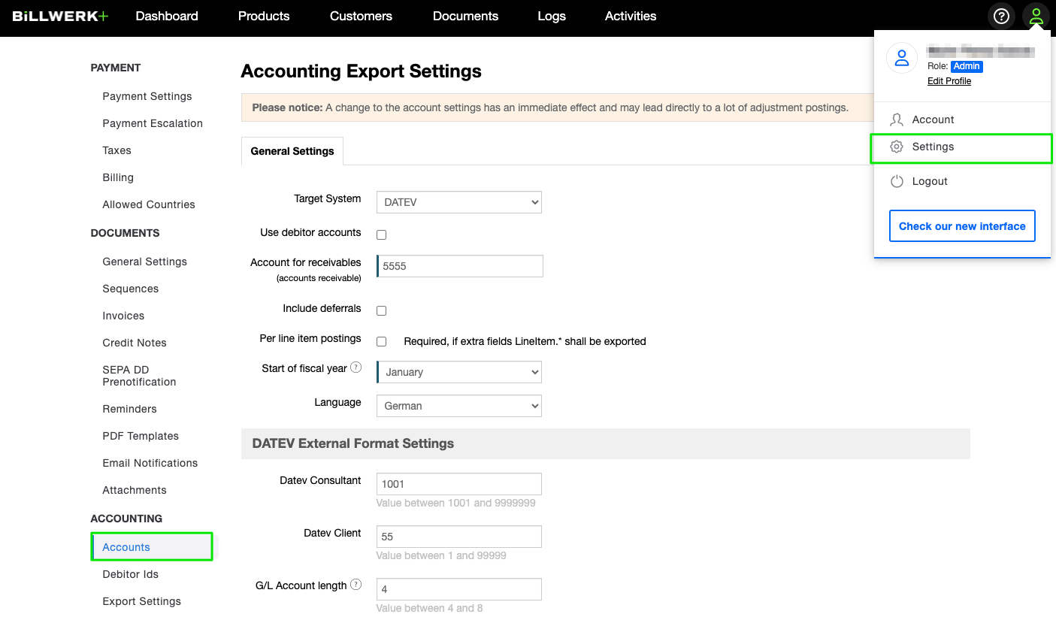
Task: Select Documents in top navigation
Action: coord(465,16)
